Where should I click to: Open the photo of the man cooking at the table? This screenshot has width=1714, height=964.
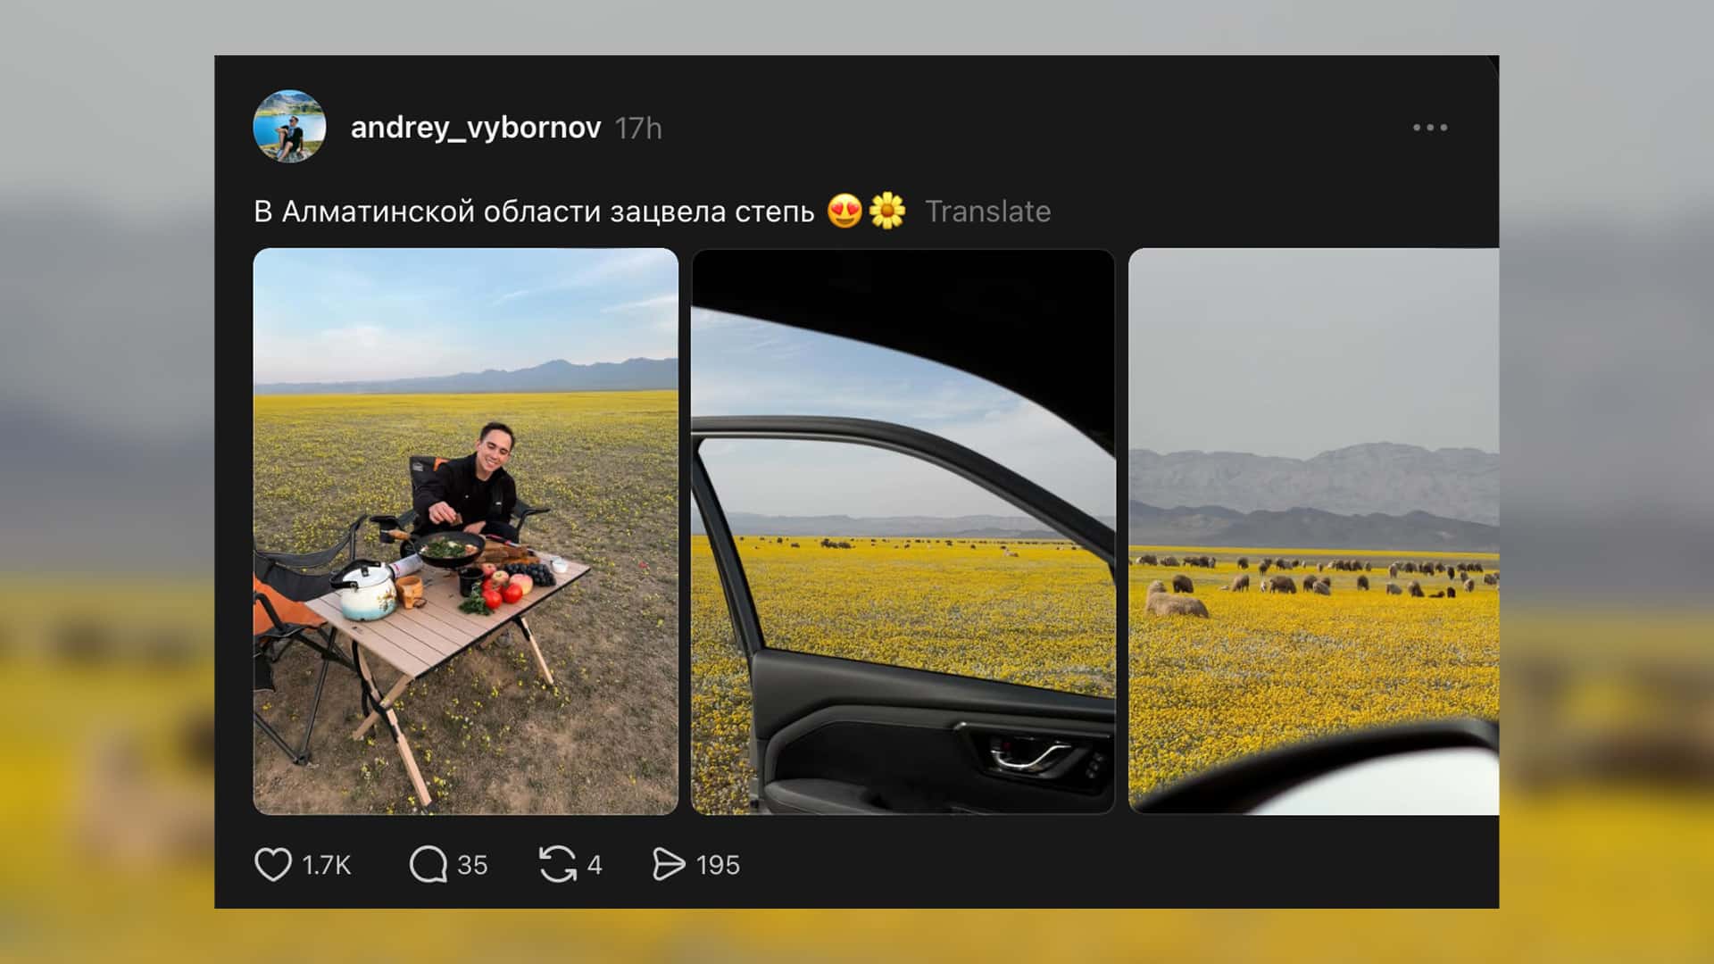click(466, 531)
